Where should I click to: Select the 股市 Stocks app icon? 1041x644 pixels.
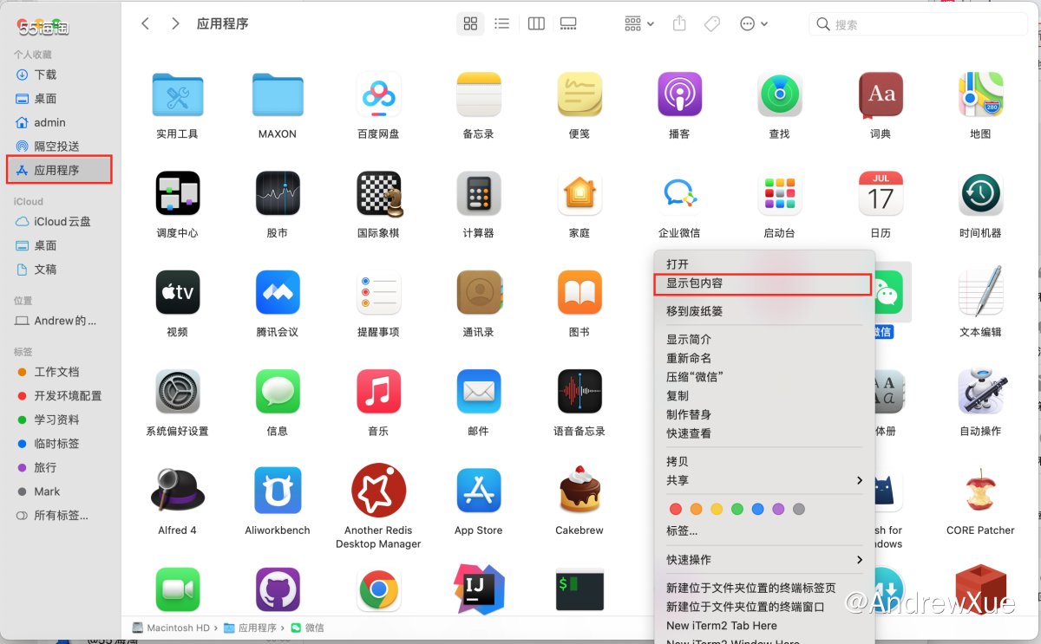pos(278,193)
